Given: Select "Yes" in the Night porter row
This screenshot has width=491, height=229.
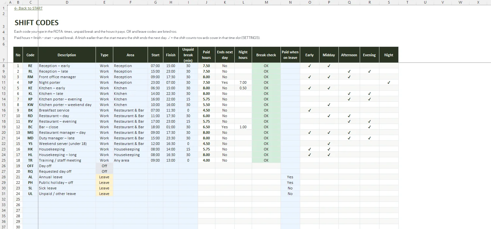Looking at the screenshot, I should pyautogui.click(x=225, y=82).
